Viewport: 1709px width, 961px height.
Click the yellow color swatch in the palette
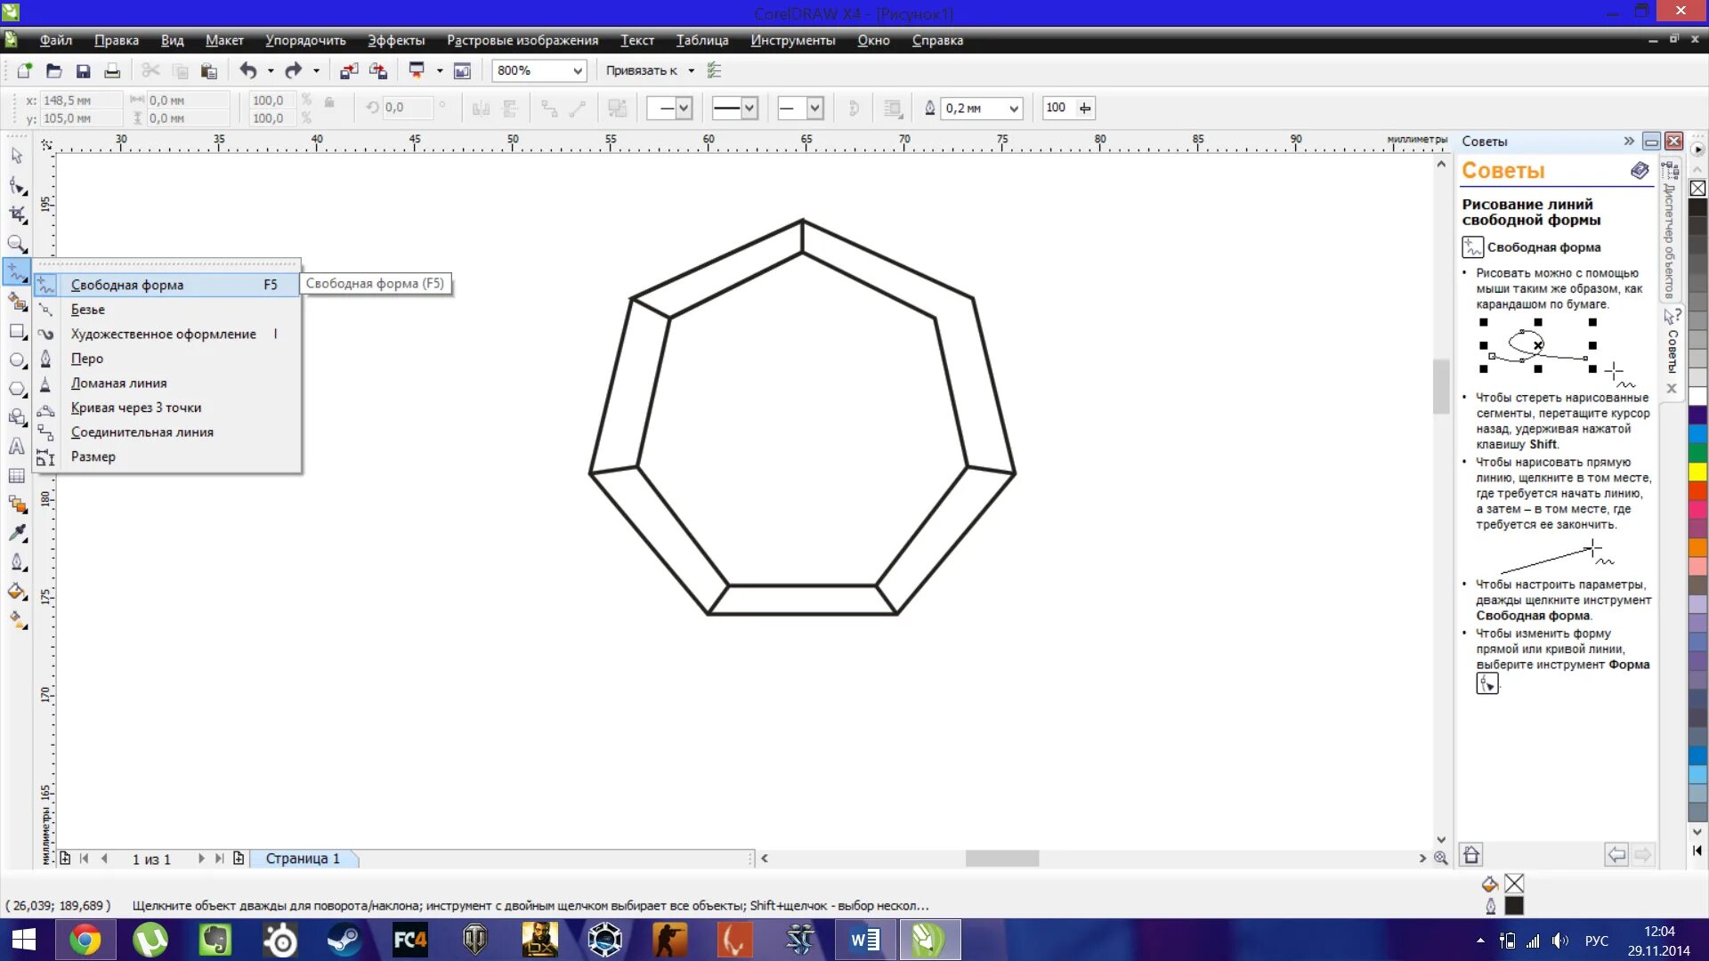(1697, 471)
